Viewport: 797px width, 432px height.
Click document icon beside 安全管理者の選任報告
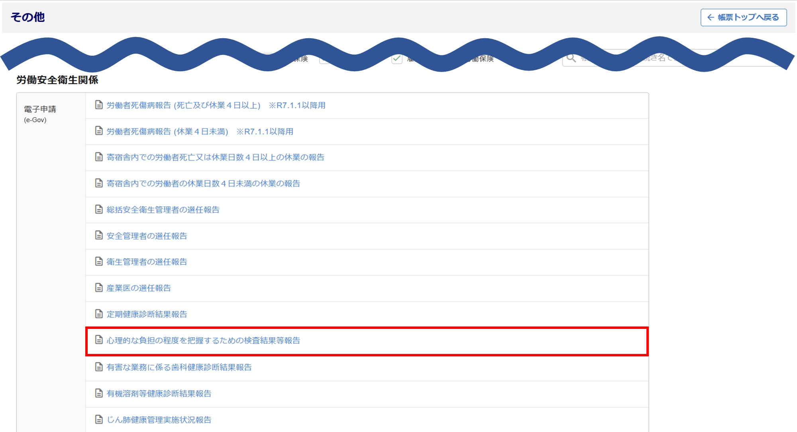[99, 235]
